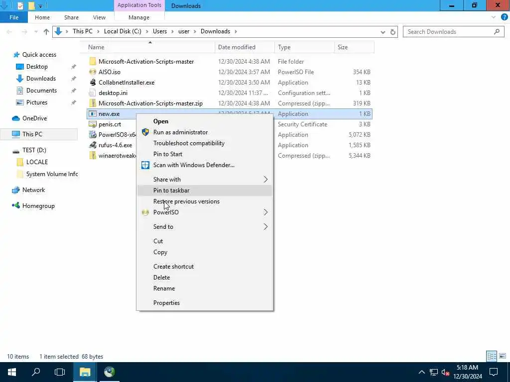Open the Action Center notification icon
Screen dimensions: 510x382
[x=494, y=372]
